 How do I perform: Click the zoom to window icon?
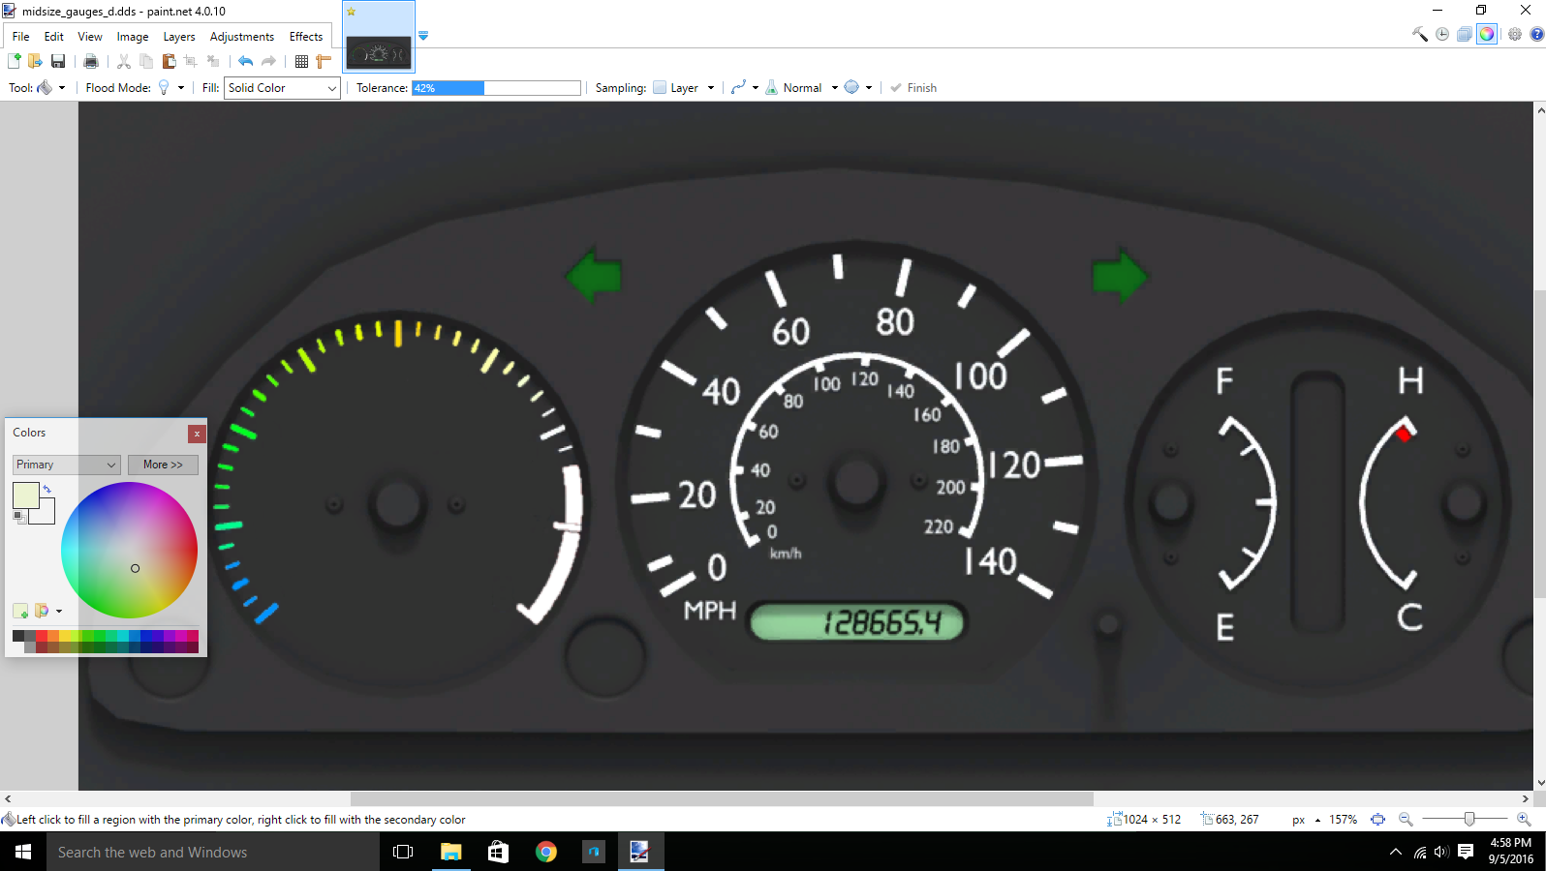coord(1378,820)
